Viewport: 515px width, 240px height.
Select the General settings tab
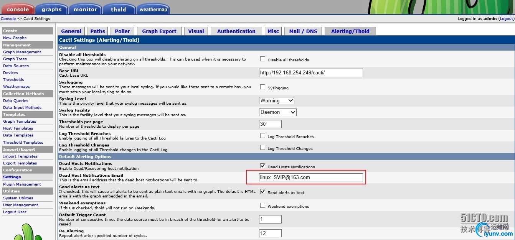71,31
